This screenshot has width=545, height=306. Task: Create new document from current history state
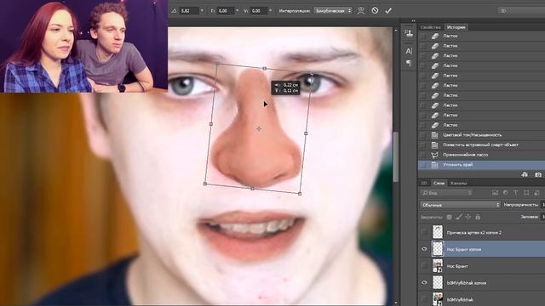(525, 174)
